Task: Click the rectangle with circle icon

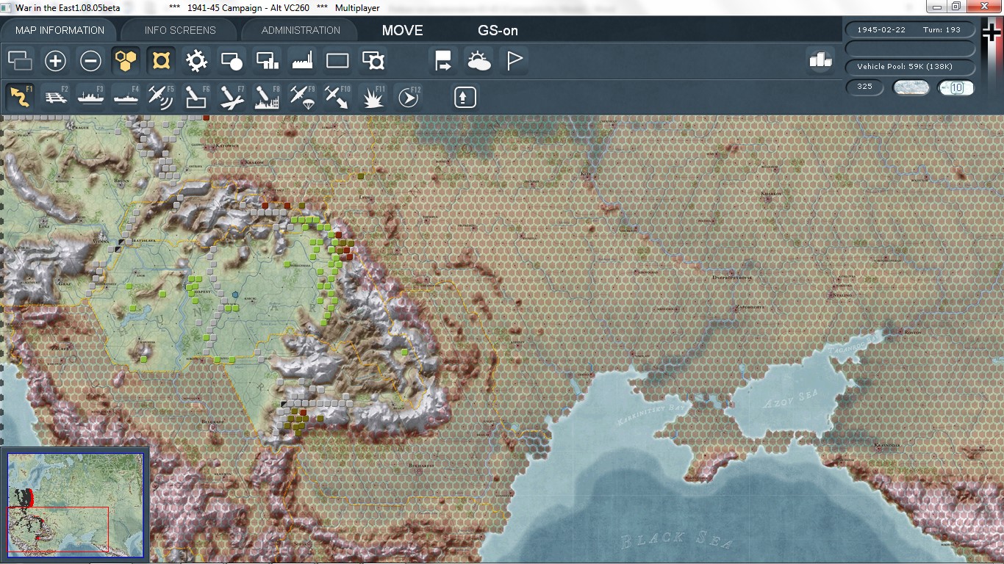Action: tap(232, 60)
